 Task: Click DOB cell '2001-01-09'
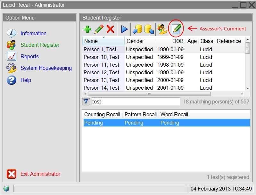tap(170, 88)
